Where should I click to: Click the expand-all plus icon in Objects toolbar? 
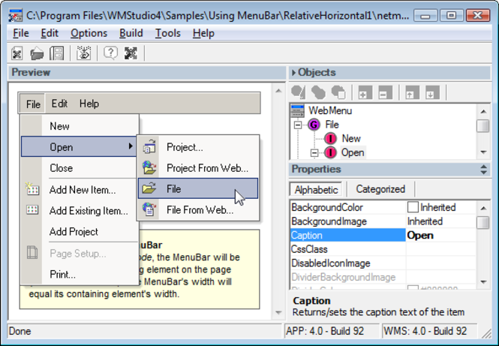365,92
